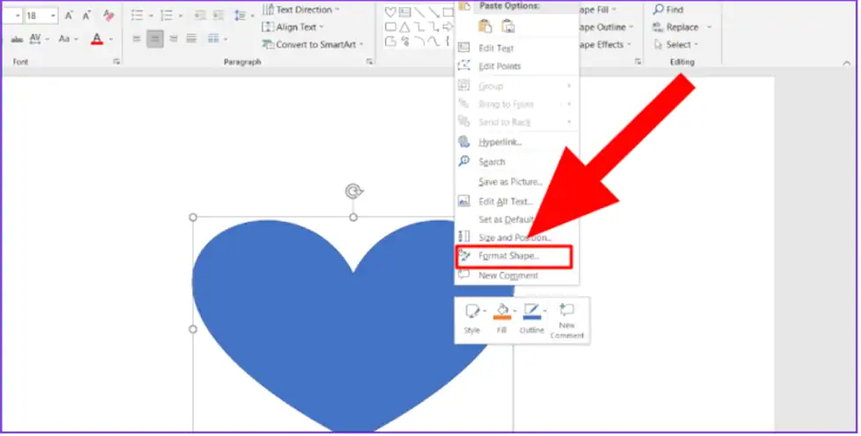861x436 pixels.
Task: Select the straight Line shape in gallery
Action: [x=419, y=12]
